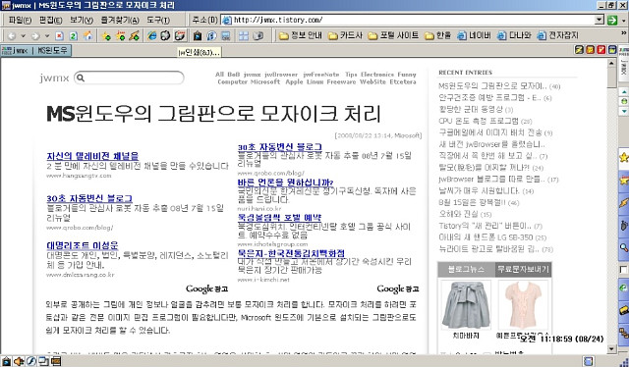This screenshot has width=629, height=367.
Task: Click the vertical scrollbar up arrow
Action: click(x=611, y=63)
